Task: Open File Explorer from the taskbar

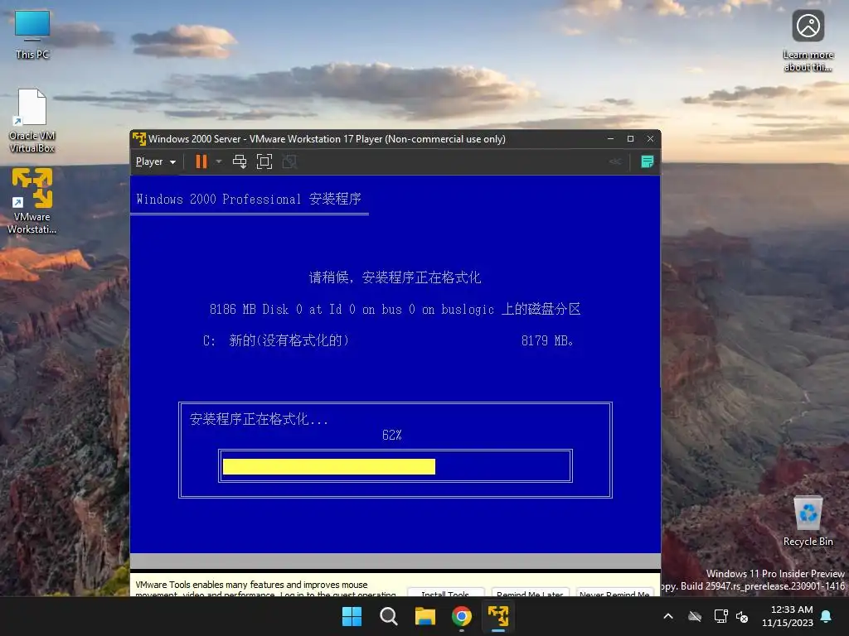Action: pyautogui.click(x=425, y=616)
